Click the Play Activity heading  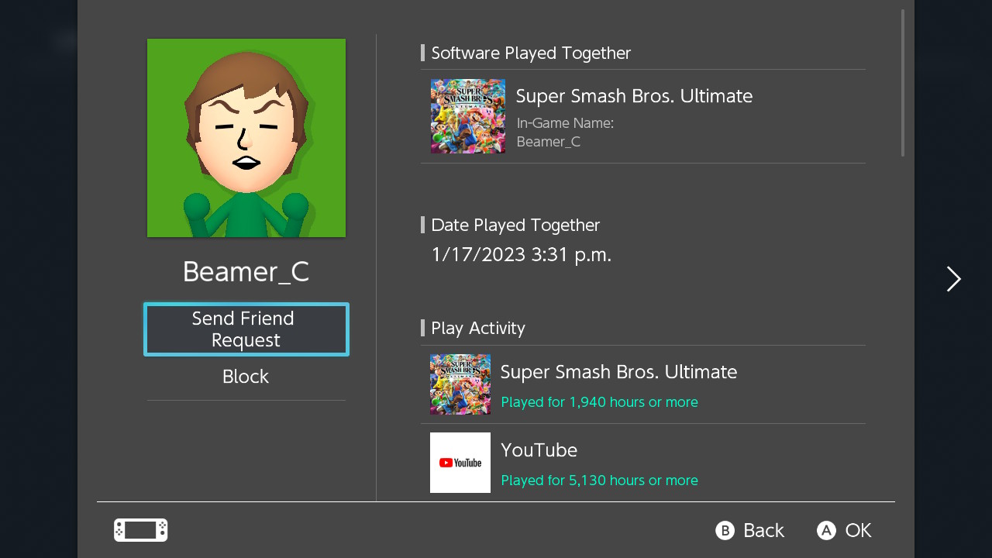[x=478, y=328]
